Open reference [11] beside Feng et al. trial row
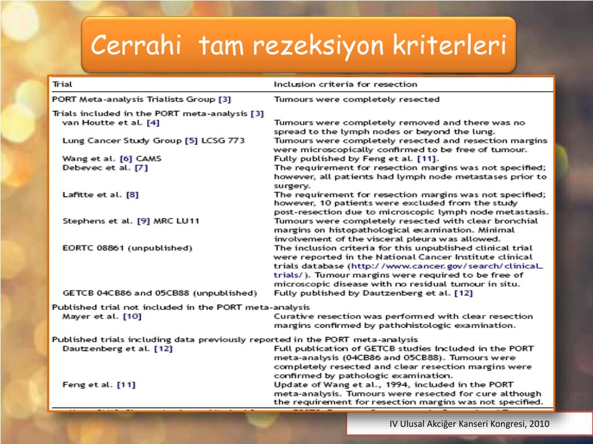The height and width of the screenshot is (444, 593). (x=126, y=385)
